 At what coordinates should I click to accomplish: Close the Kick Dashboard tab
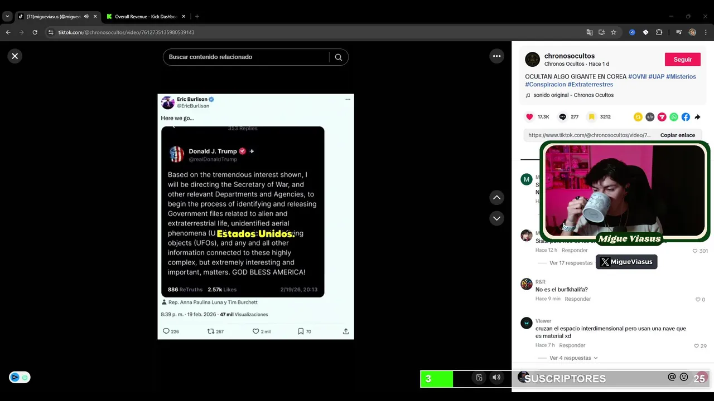[184, 17]
